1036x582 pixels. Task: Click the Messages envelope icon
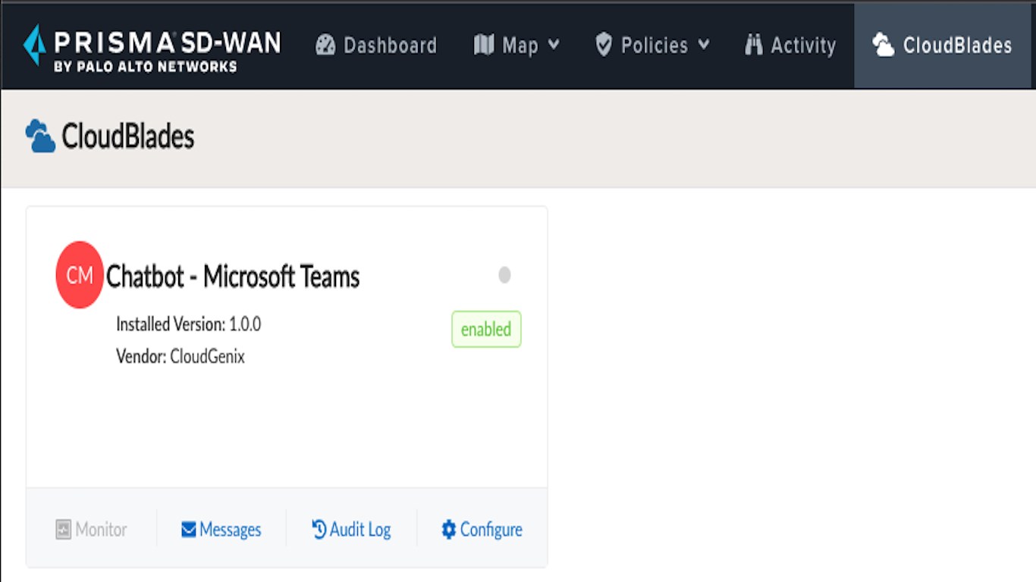189,530
